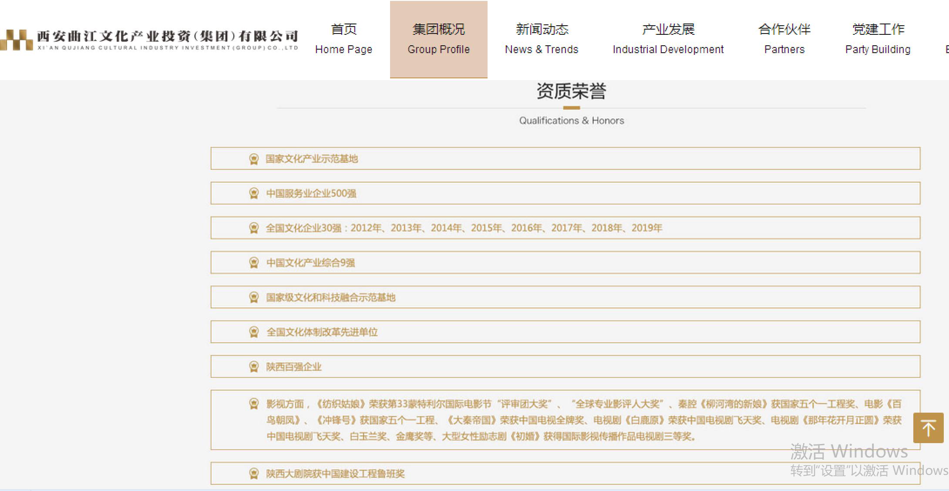Click medal icon beside 全国文化体制改革先进单位
The height and width of the screenshot is (491, 949).
click(254, 332)
